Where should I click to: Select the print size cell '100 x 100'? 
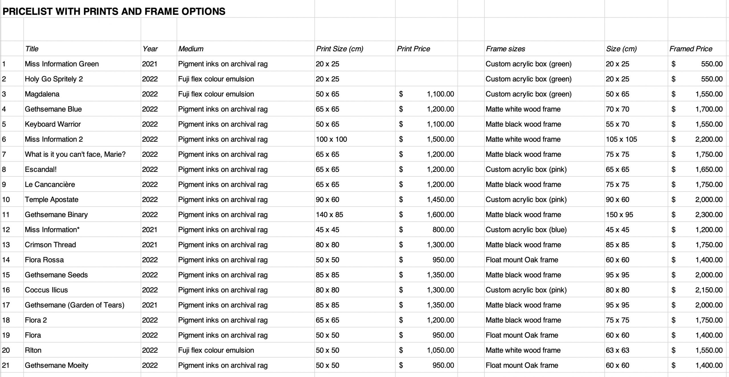(x=355, y=139)
